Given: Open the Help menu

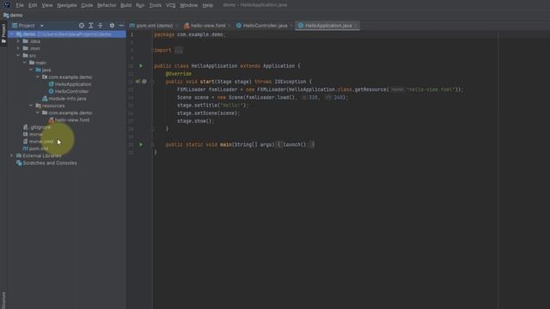Looking at the screenshot, I should pyautogui.click(x=208, y=5).
